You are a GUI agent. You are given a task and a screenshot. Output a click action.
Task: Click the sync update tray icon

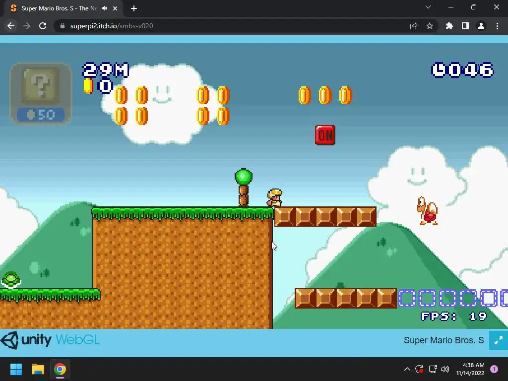click(x=419, y=369)
